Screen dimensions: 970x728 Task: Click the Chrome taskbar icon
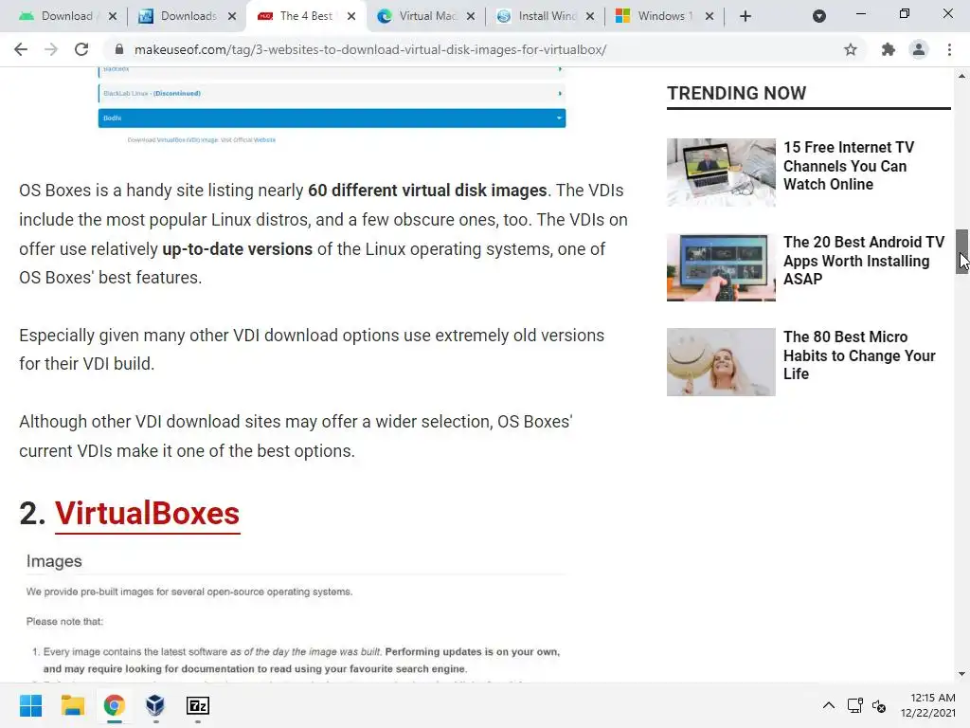(114, 705)
